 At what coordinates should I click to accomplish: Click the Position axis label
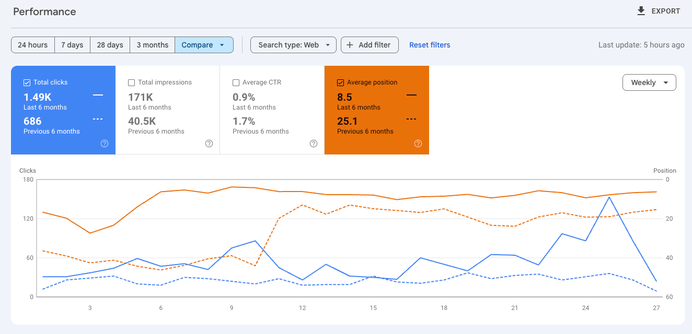(665, 171)
